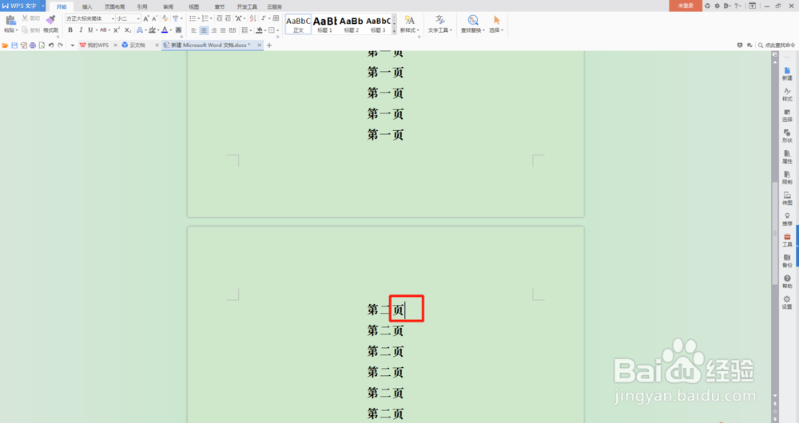Open the Text Tools (文字工具) icon
Image resolution: width=799 pixels, height=423 pixels.
(x=439, y=23)
